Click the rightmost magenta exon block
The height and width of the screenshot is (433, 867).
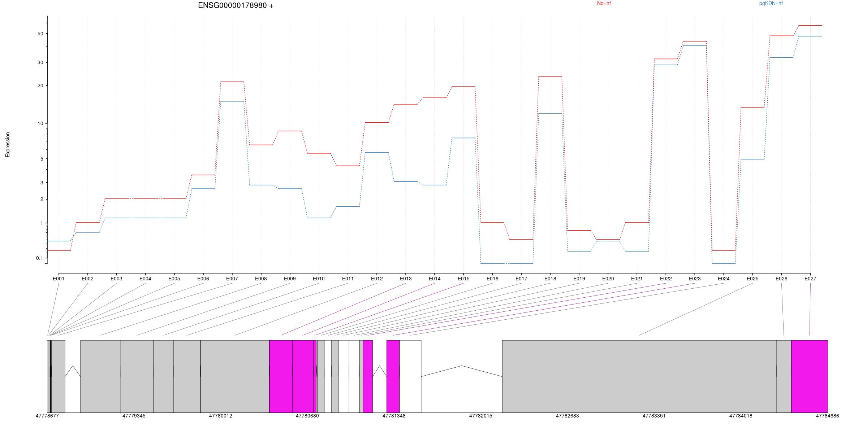point(809,376)
